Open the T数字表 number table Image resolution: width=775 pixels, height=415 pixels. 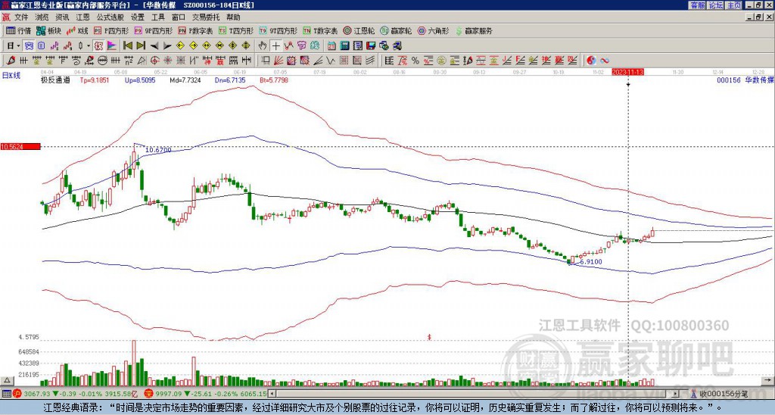pos(320,30)
